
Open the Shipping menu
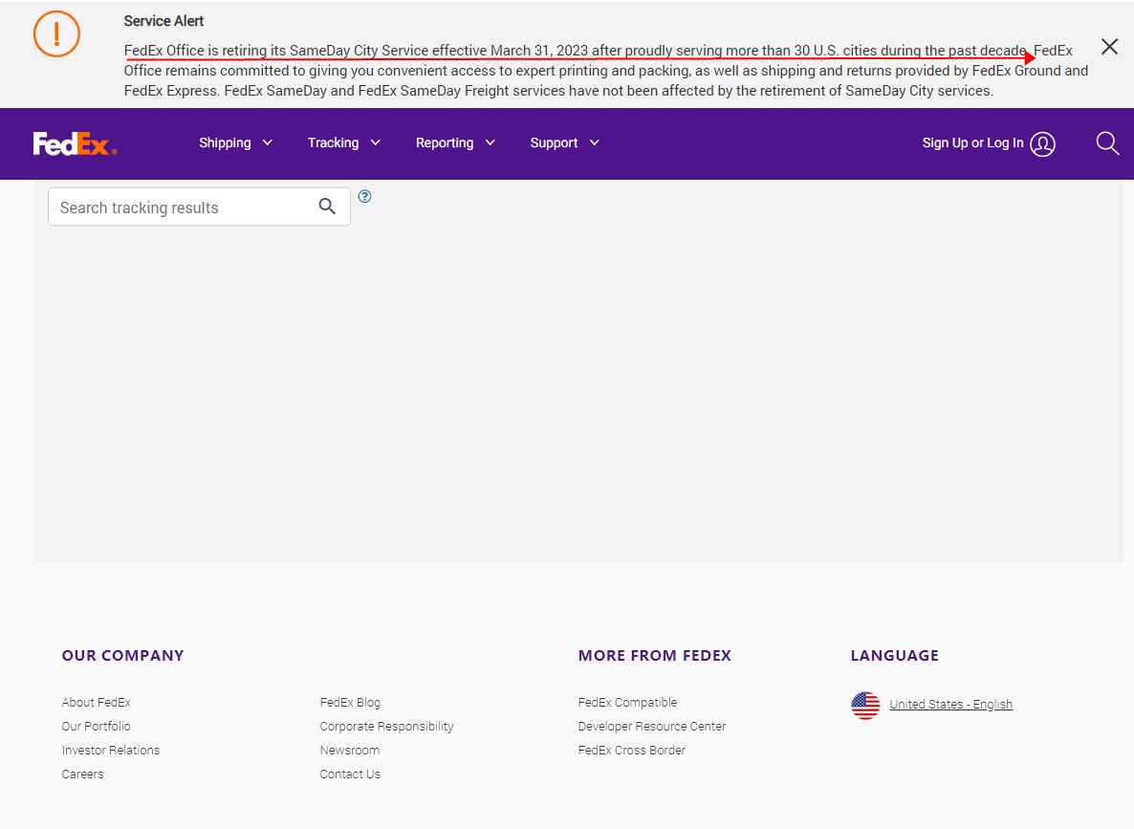click(x=236, y=143)
